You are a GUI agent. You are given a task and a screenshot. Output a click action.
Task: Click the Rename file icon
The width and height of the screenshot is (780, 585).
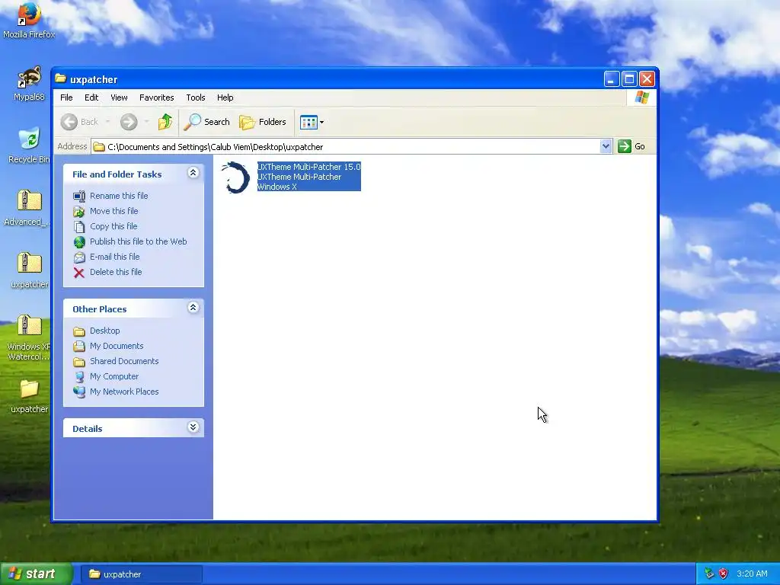(79, 196)
